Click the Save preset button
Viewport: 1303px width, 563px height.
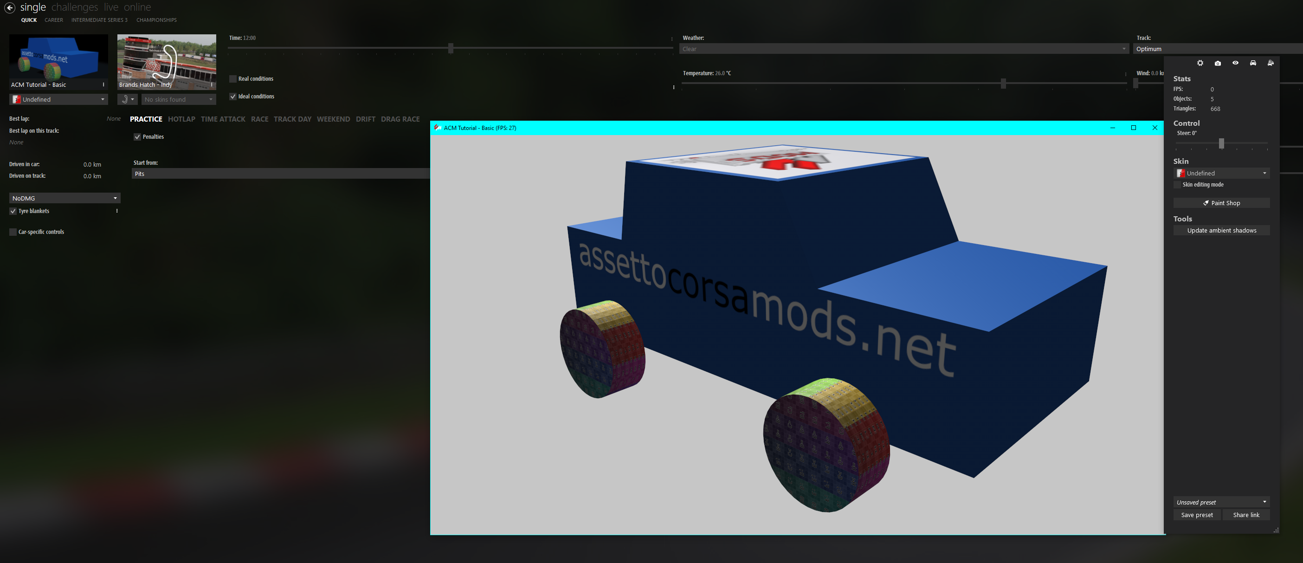1197,514
